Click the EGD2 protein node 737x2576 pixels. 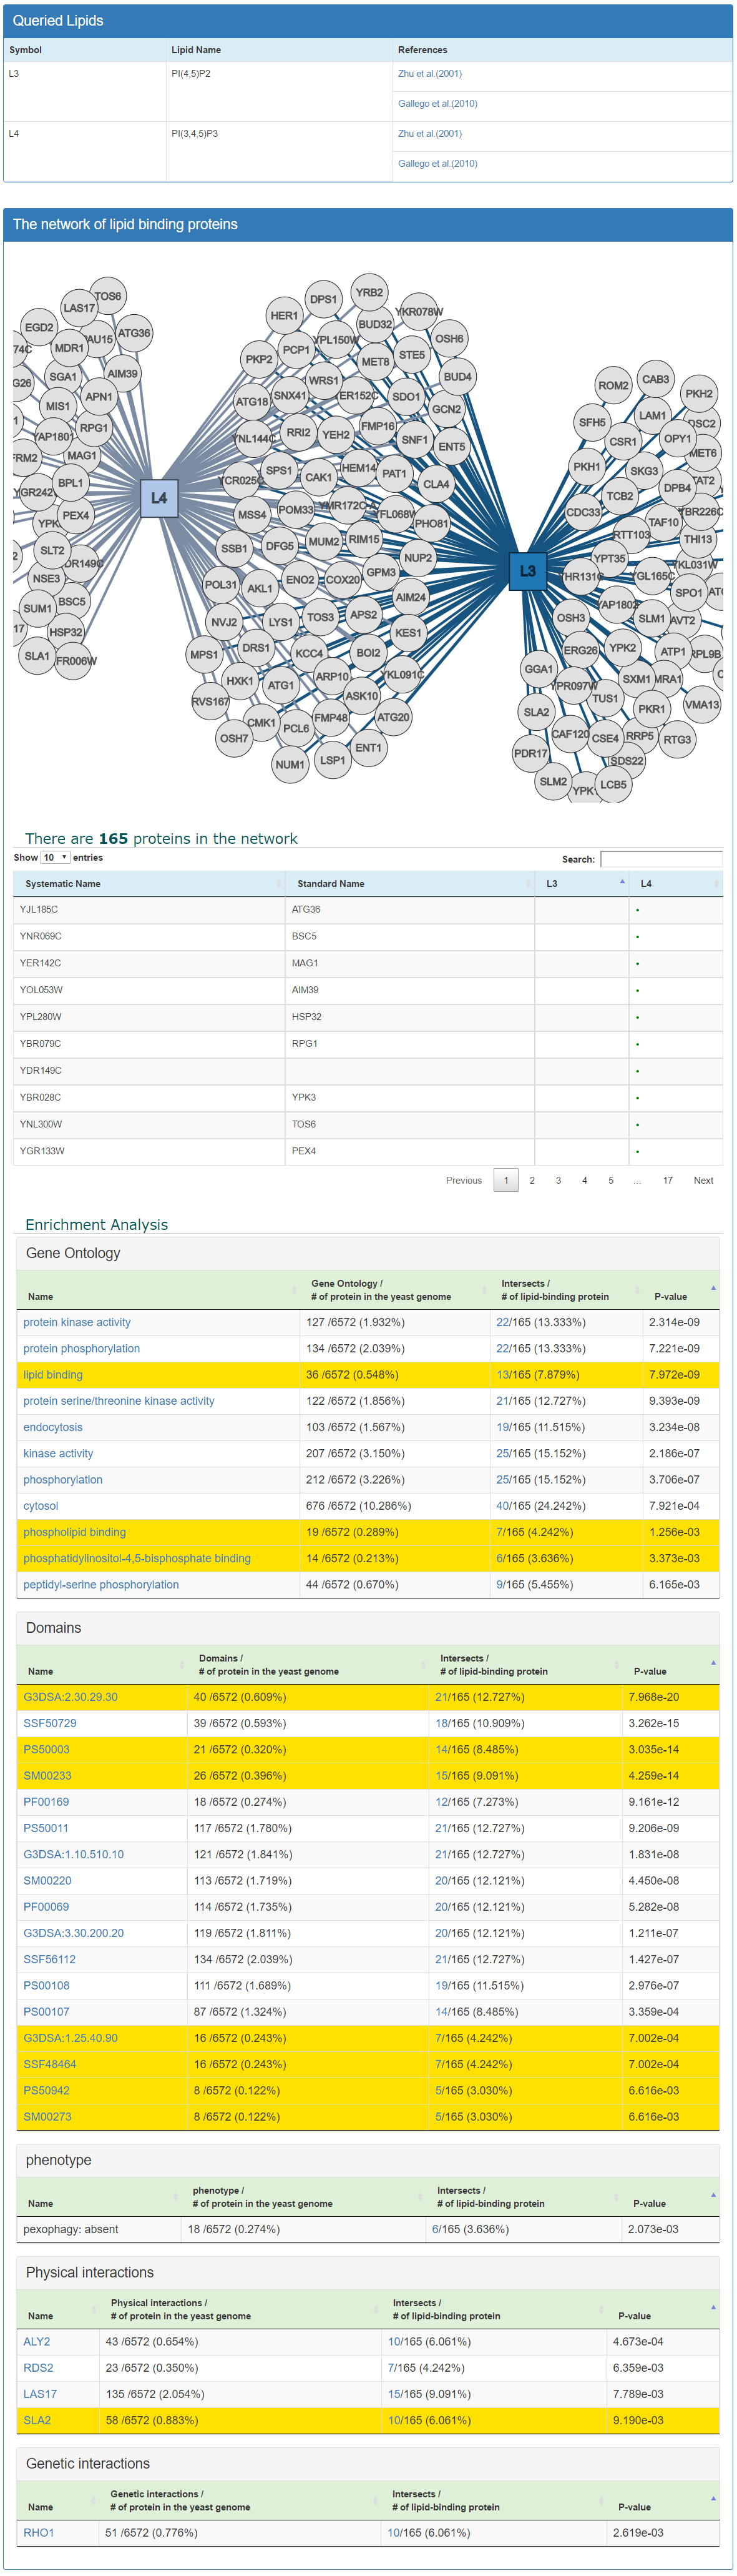click(39, 327)
